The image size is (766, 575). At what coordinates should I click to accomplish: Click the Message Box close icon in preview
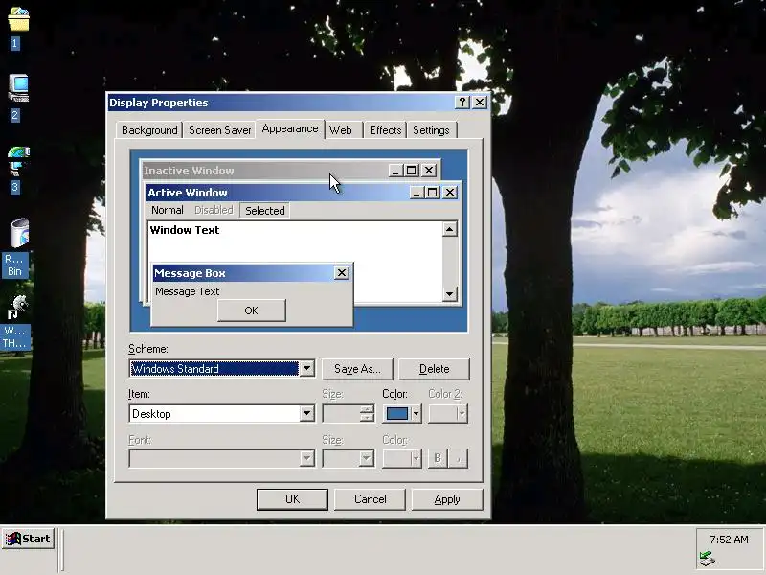pos(342,273)
